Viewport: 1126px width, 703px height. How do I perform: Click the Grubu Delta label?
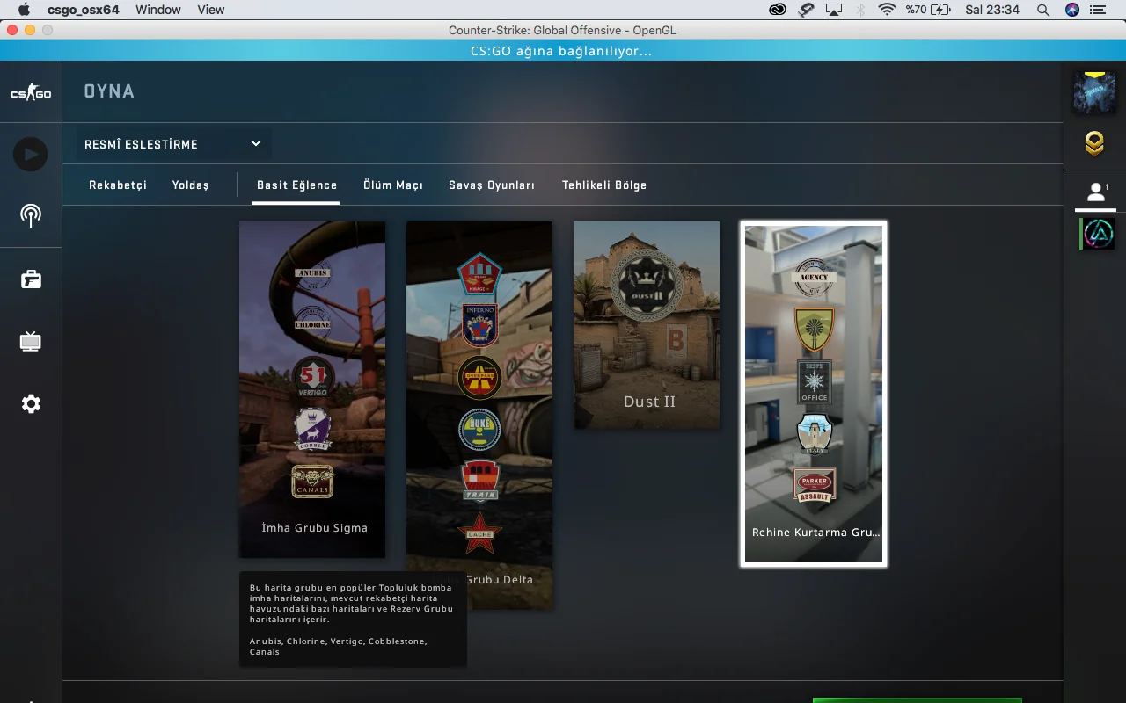click(499, 580)
